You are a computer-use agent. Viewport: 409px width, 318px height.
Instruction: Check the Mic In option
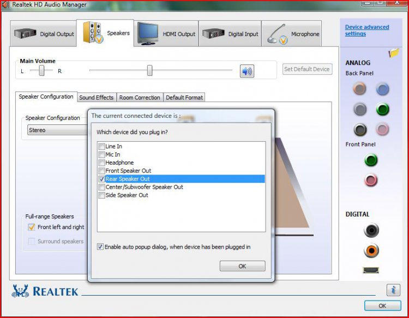(x=102, y=154)
